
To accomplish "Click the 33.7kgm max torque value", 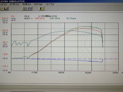I will click(71, 18).
